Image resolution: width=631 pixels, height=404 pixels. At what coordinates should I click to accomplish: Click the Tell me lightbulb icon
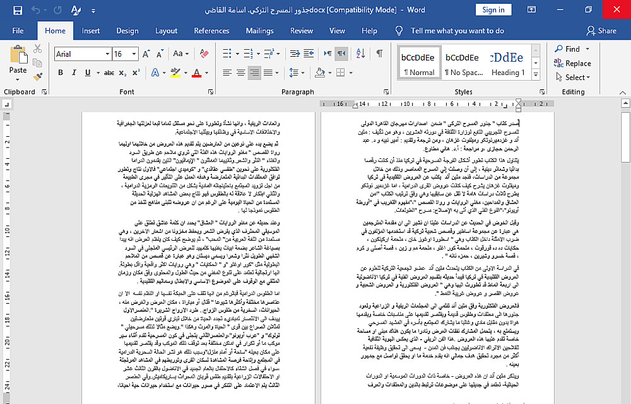399,30
